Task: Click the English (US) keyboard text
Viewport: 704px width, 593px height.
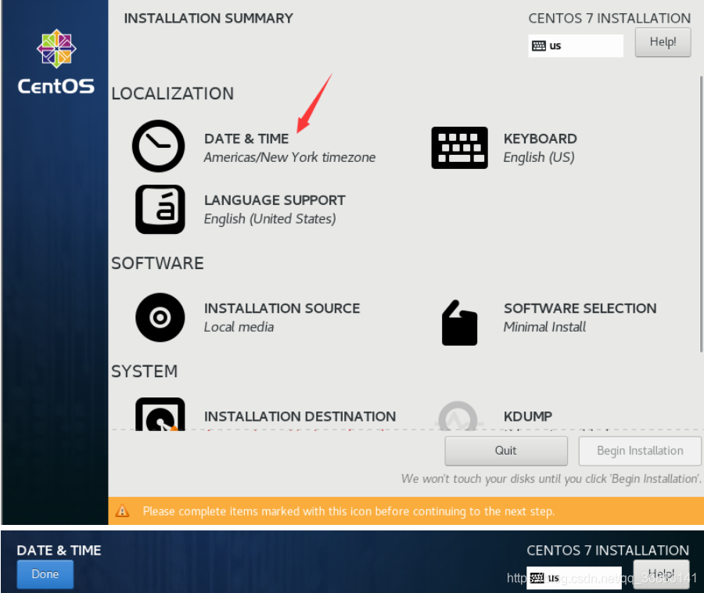Action: click(x=539, y=157)
